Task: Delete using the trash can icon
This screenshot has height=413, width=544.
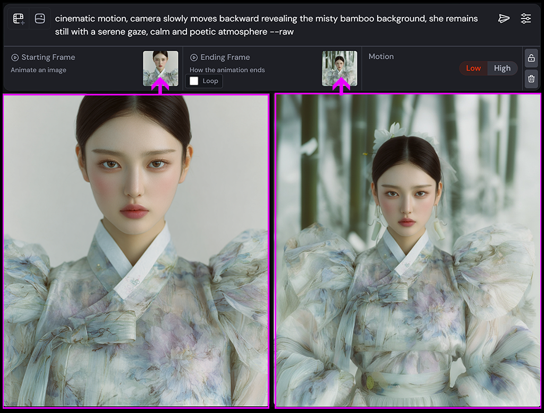Action: [x=531, y=79]
